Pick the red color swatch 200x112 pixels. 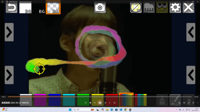pyautogui.click(x=112, y=100)
